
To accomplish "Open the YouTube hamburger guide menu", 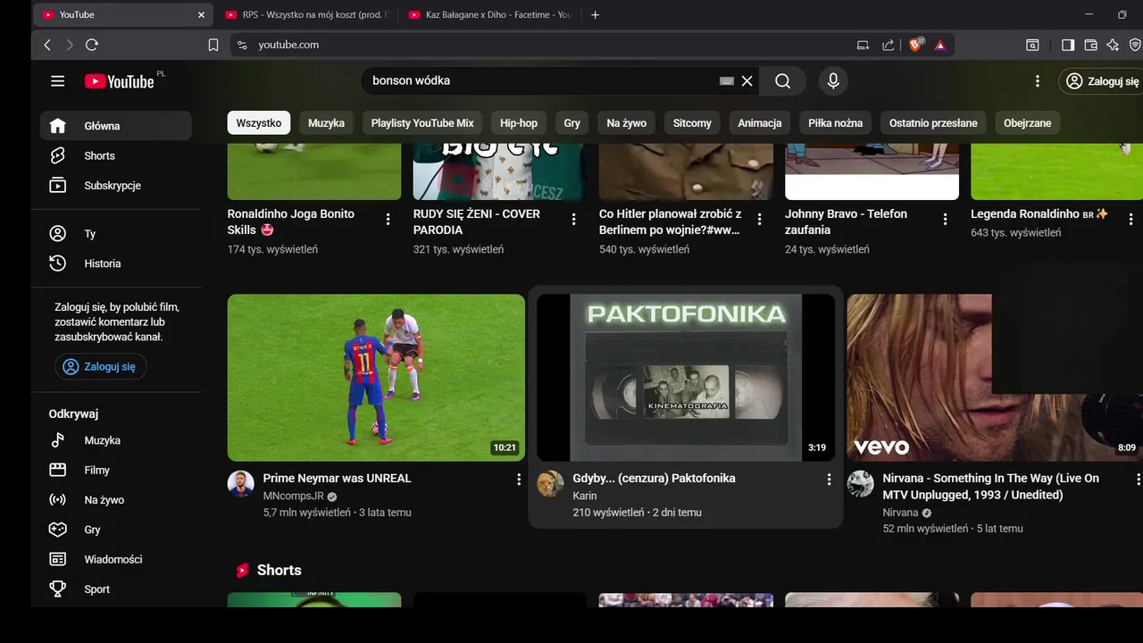I will coord(58,81).
